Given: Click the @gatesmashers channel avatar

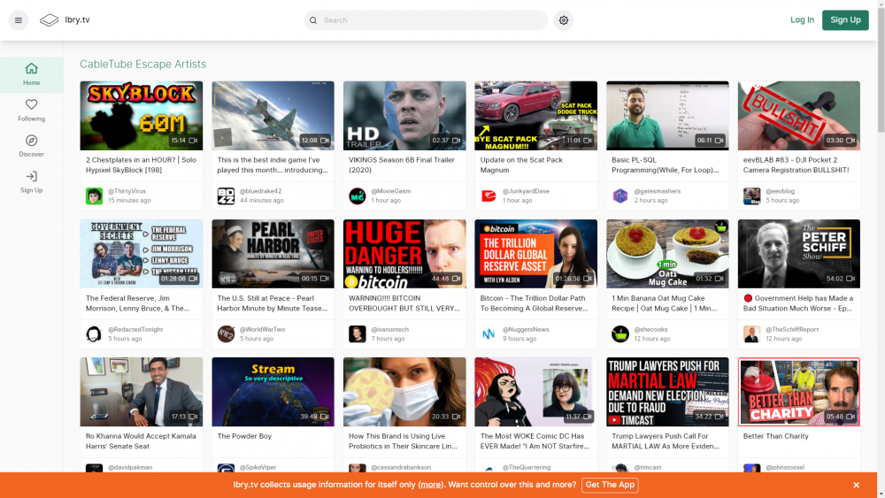Looking at the screenshot, I should click(620, 195).
